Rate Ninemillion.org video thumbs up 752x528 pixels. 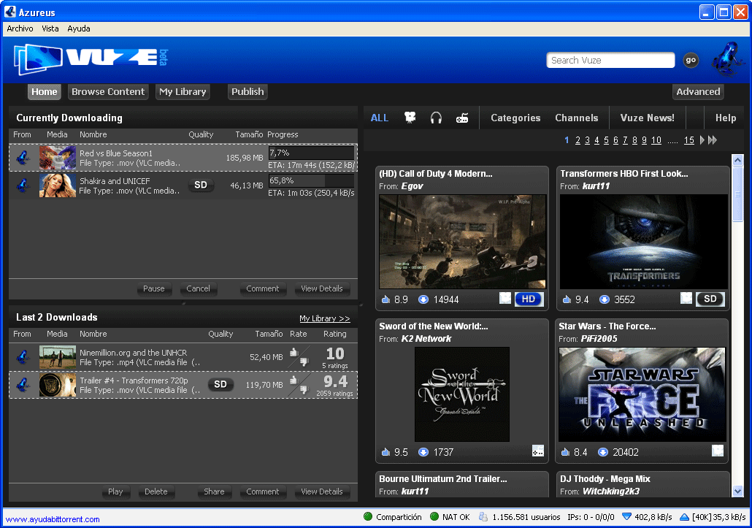(294, 353)
